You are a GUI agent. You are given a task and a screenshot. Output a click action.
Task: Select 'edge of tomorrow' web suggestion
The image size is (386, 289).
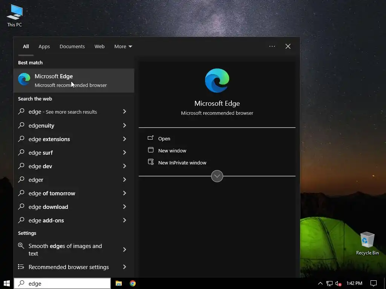pyautogui.click(x=74, y=193)
